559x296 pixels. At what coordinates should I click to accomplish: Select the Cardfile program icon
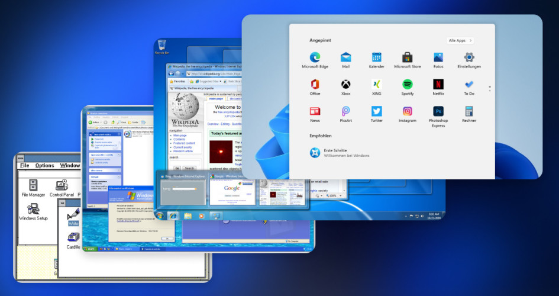[x=73, y=240]
